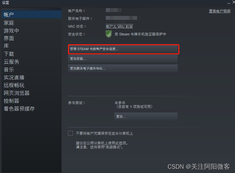The image size is (235, 173).
Task: Open 网页浏览器 settings section
Action: tap(17, 93)
